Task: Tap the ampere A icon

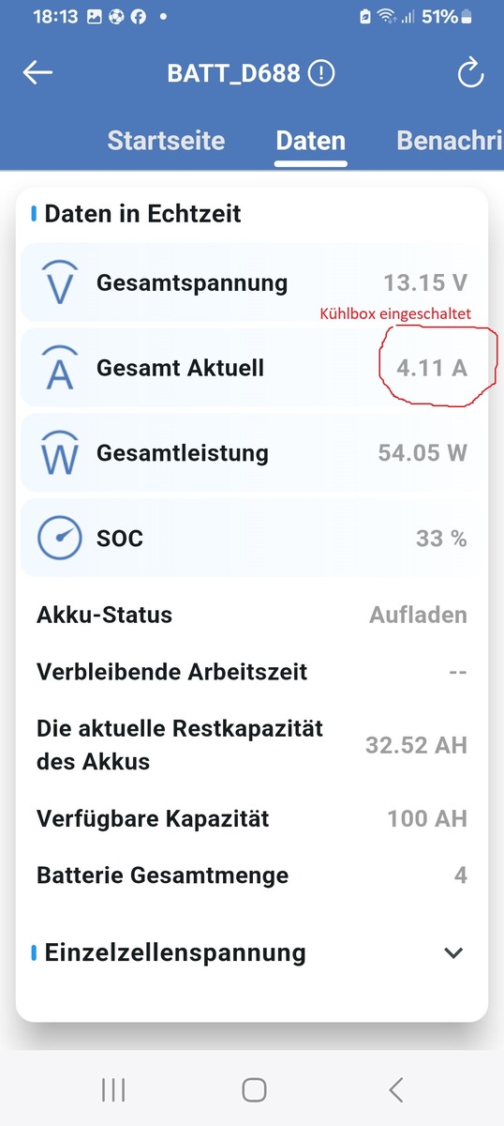Action: [60, 368]
